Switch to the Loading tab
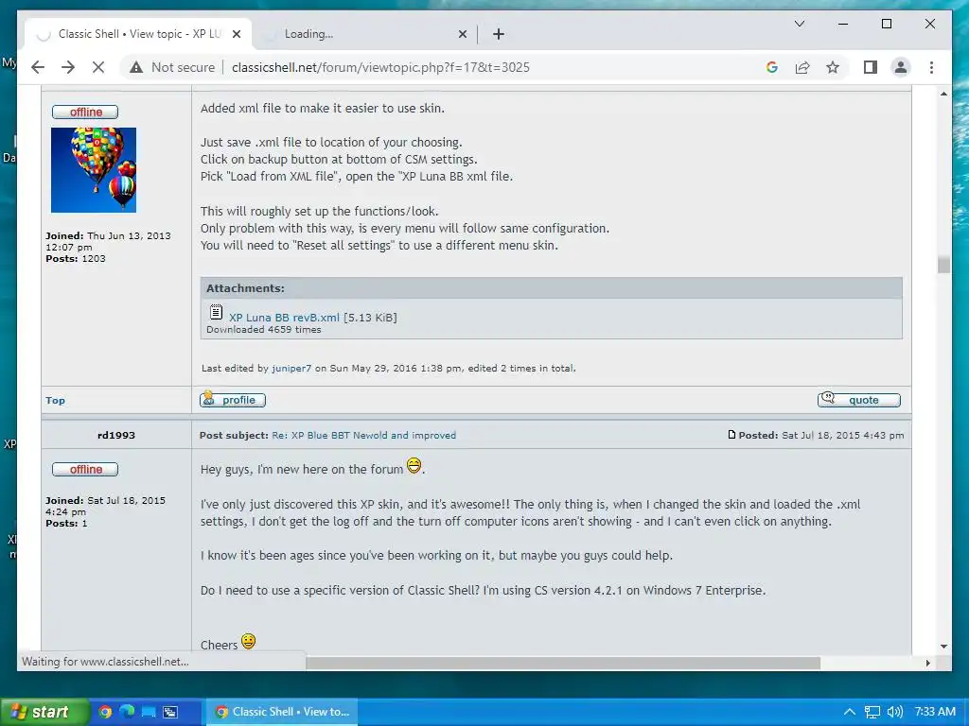 coord(364,34)
